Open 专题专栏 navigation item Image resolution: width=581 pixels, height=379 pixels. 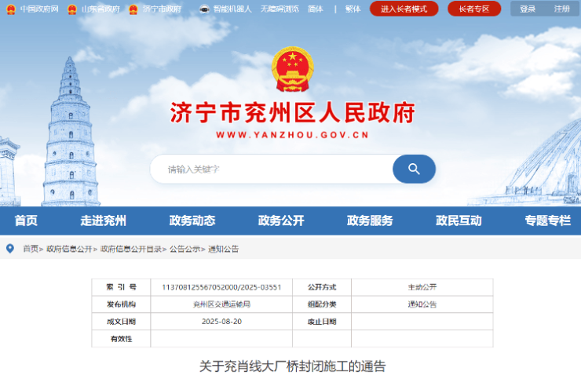(x=547, y=220)
